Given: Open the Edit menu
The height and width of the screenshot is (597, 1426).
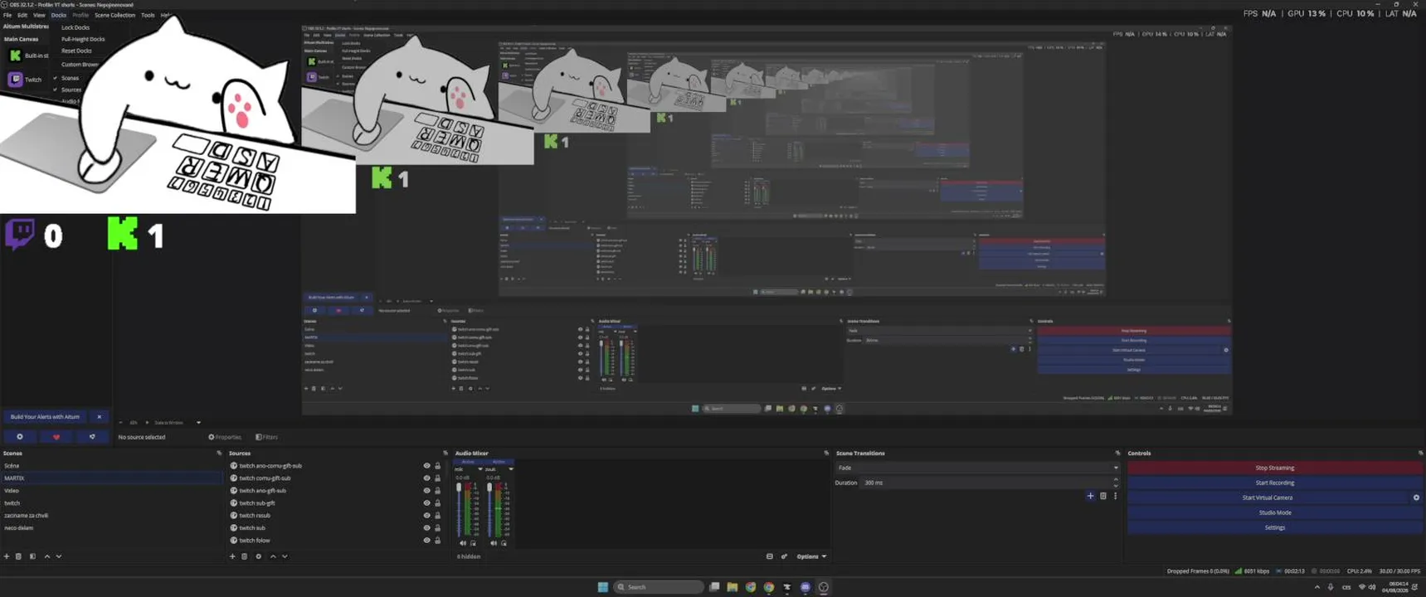Looking at the screenshot, I should click(x=22, y=15).
